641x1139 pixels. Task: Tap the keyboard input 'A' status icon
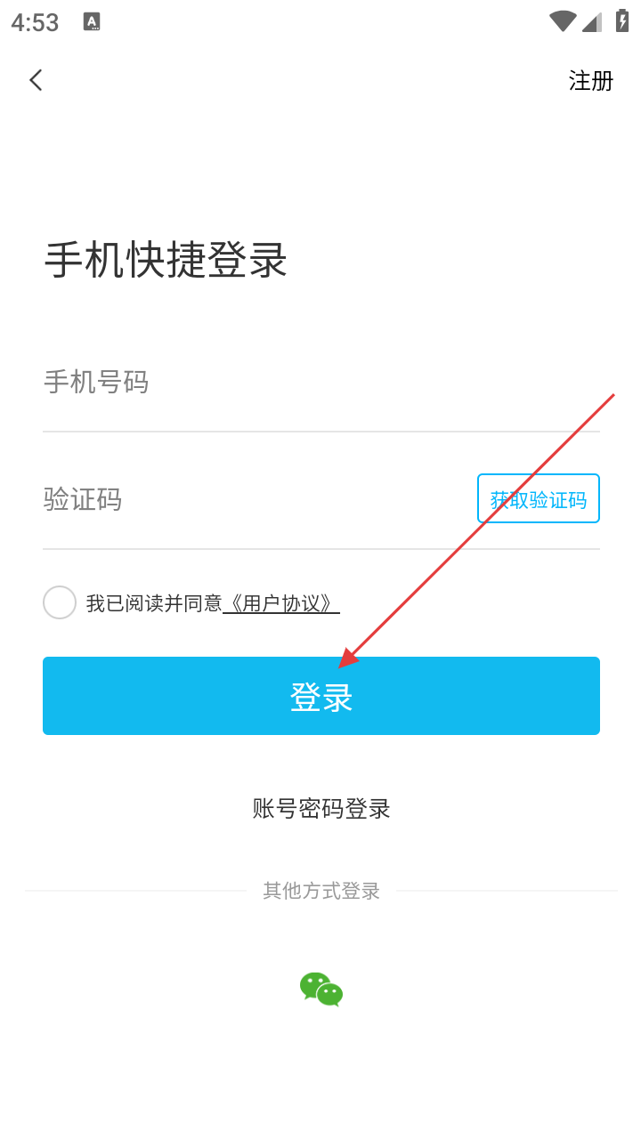click(92, 22)
